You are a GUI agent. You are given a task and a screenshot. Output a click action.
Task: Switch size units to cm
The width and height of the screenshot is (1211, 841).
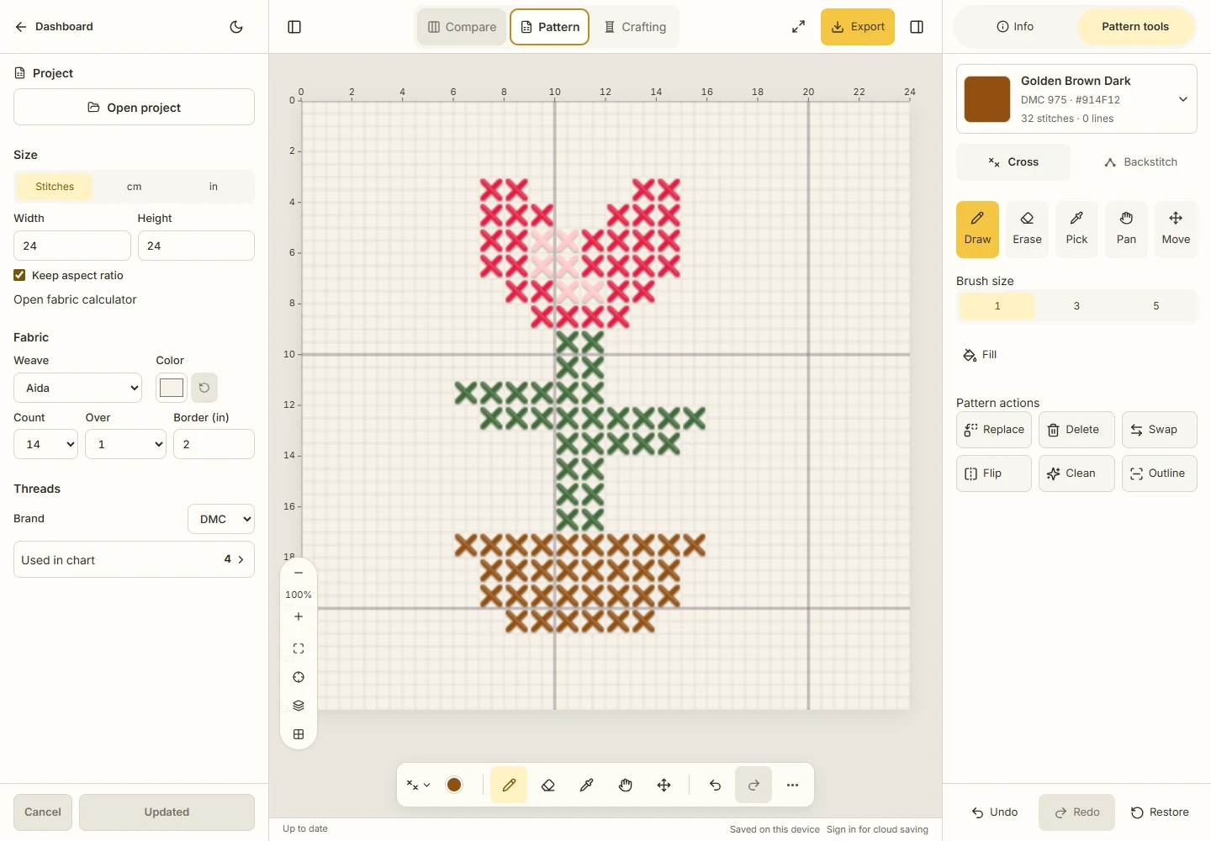(134, 187)
